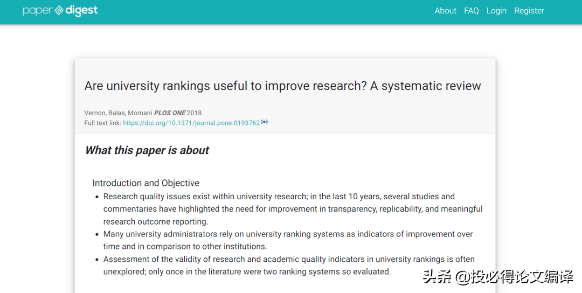The width and height of the screenshot is (582, 293).
Task: Click the bullet starting 'Many university administrators'
Action: (288, 240)
